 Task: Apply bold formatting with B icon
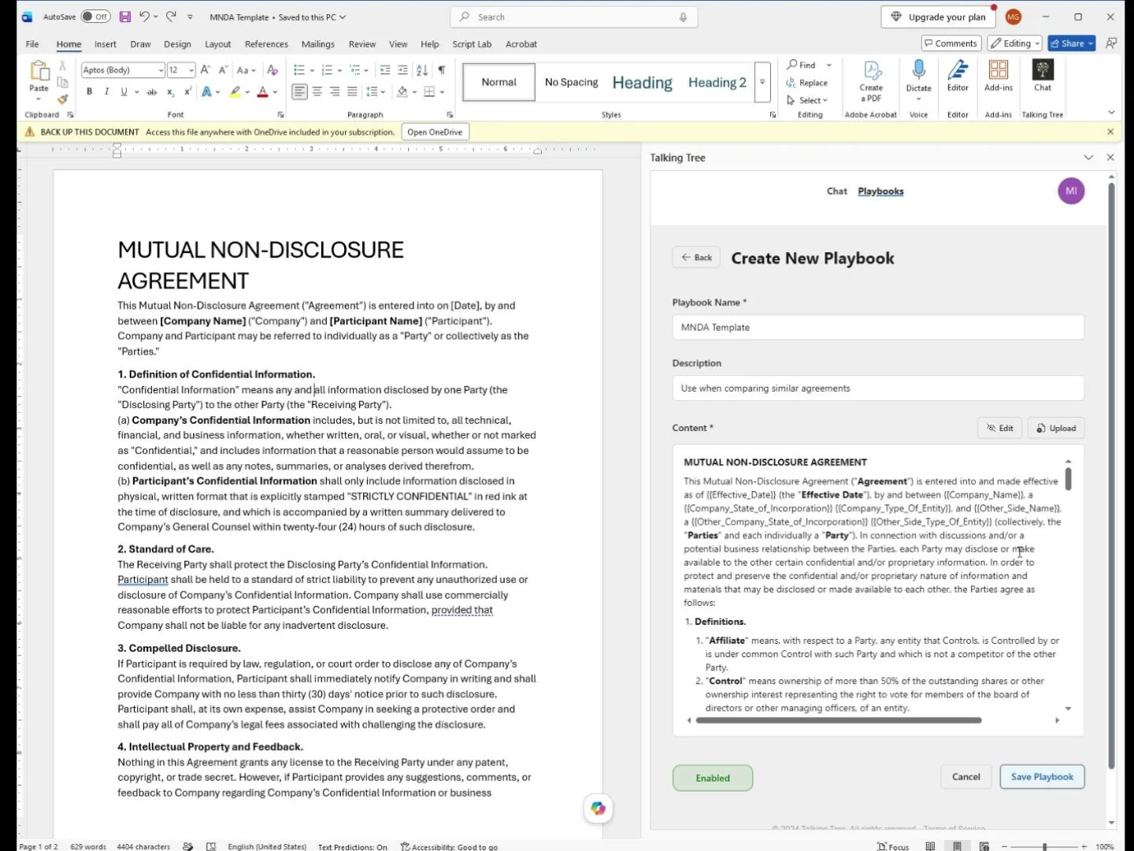point(89,92)
